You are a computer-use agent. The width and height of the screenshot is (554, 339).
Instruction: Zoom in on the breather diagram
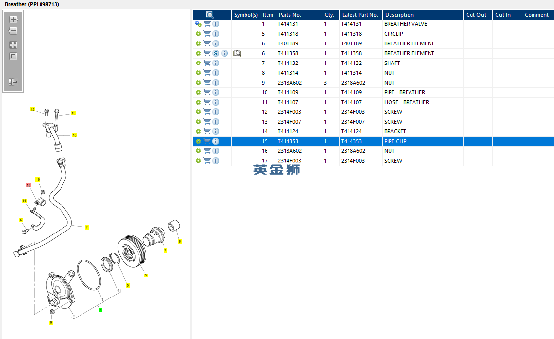point(13,20)
